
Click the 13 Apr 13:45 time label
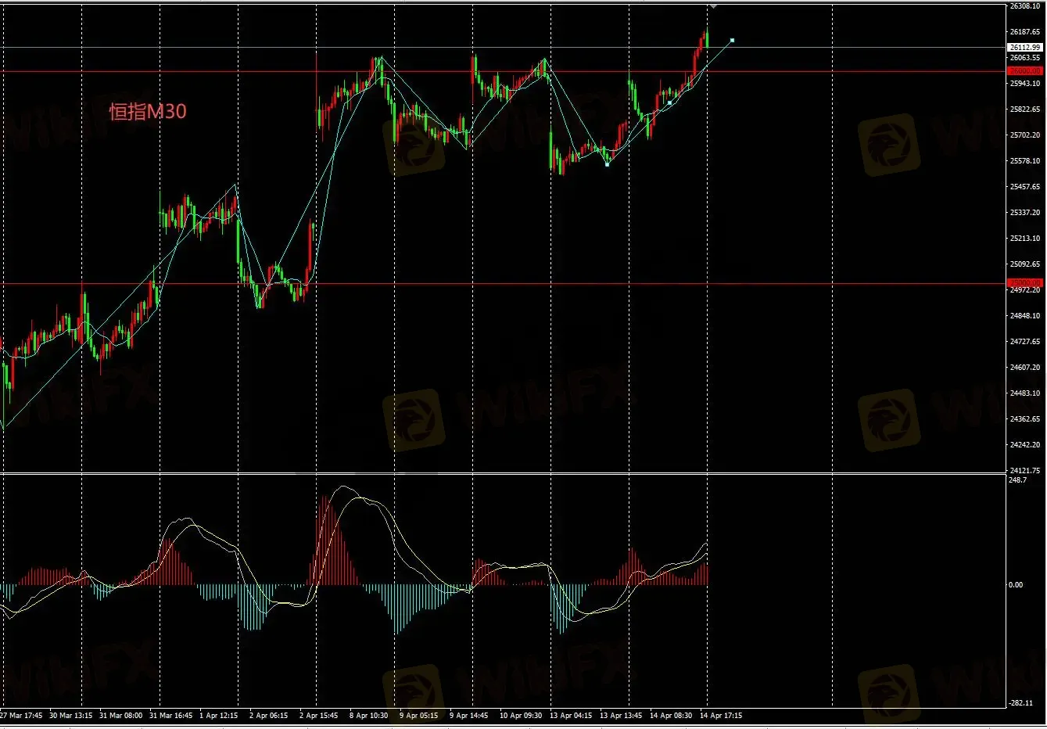click(621, 716)
